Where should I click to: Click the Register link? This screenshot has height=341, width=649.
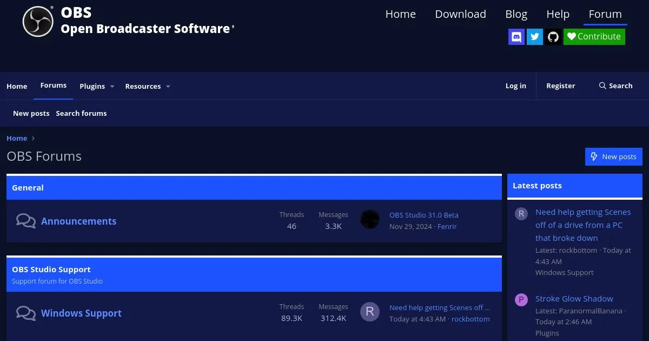tap(560, 86)
